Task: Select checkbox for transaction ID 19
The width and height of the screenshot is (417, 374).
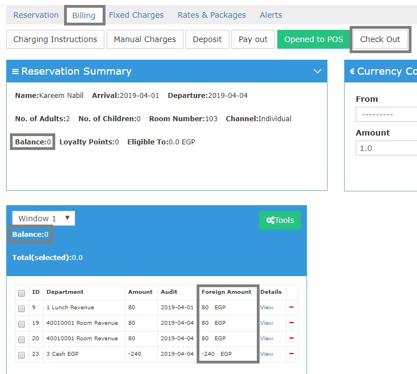Action: [x=22, y=324]
